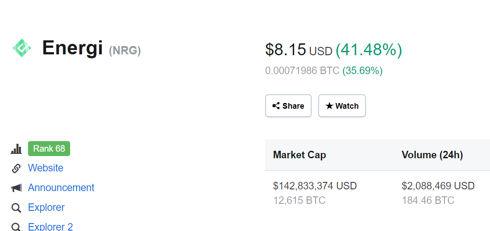The image size is (490, 231).
Task: Click the share icon in Share button
Action: point(276,106)
